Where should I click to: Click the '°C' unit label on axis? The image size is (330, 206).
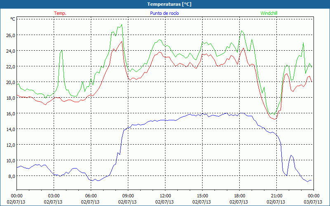tap(13, 19)
